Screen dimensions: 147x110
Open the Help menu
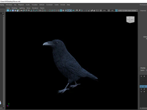point(68,5)
